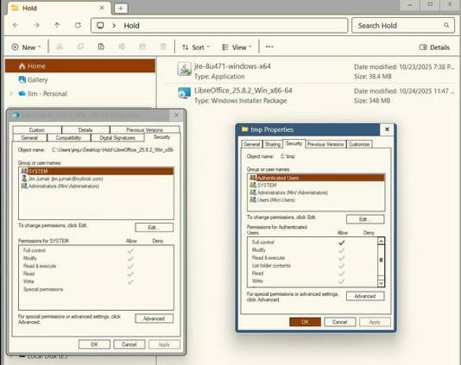The image size is (461, 365).
Task: Click Advanced button in tmp Properties
Action: pos(365,296)
